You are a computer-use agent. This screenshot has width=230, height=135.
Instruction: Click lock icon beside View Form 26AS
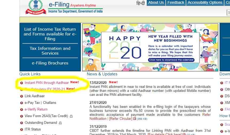(71, 116)
